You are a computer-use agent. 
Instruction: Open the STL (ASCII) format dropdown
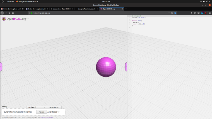36,107
